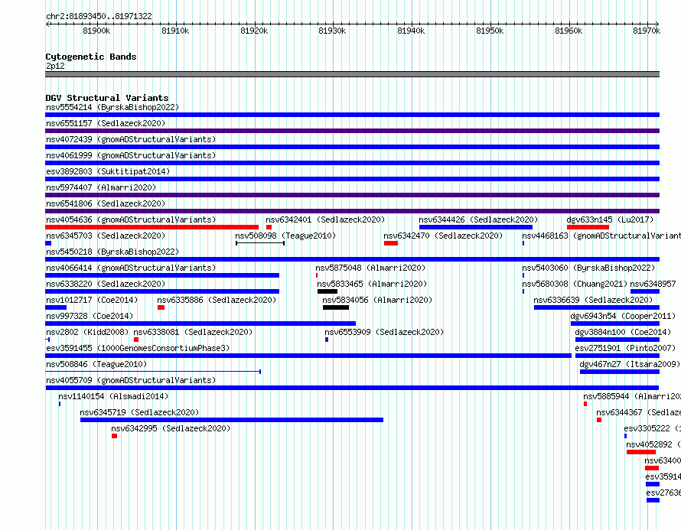The image size is (681, 530).
Task: Select the blue esv35914 bar
Action: tap(653, 484)
